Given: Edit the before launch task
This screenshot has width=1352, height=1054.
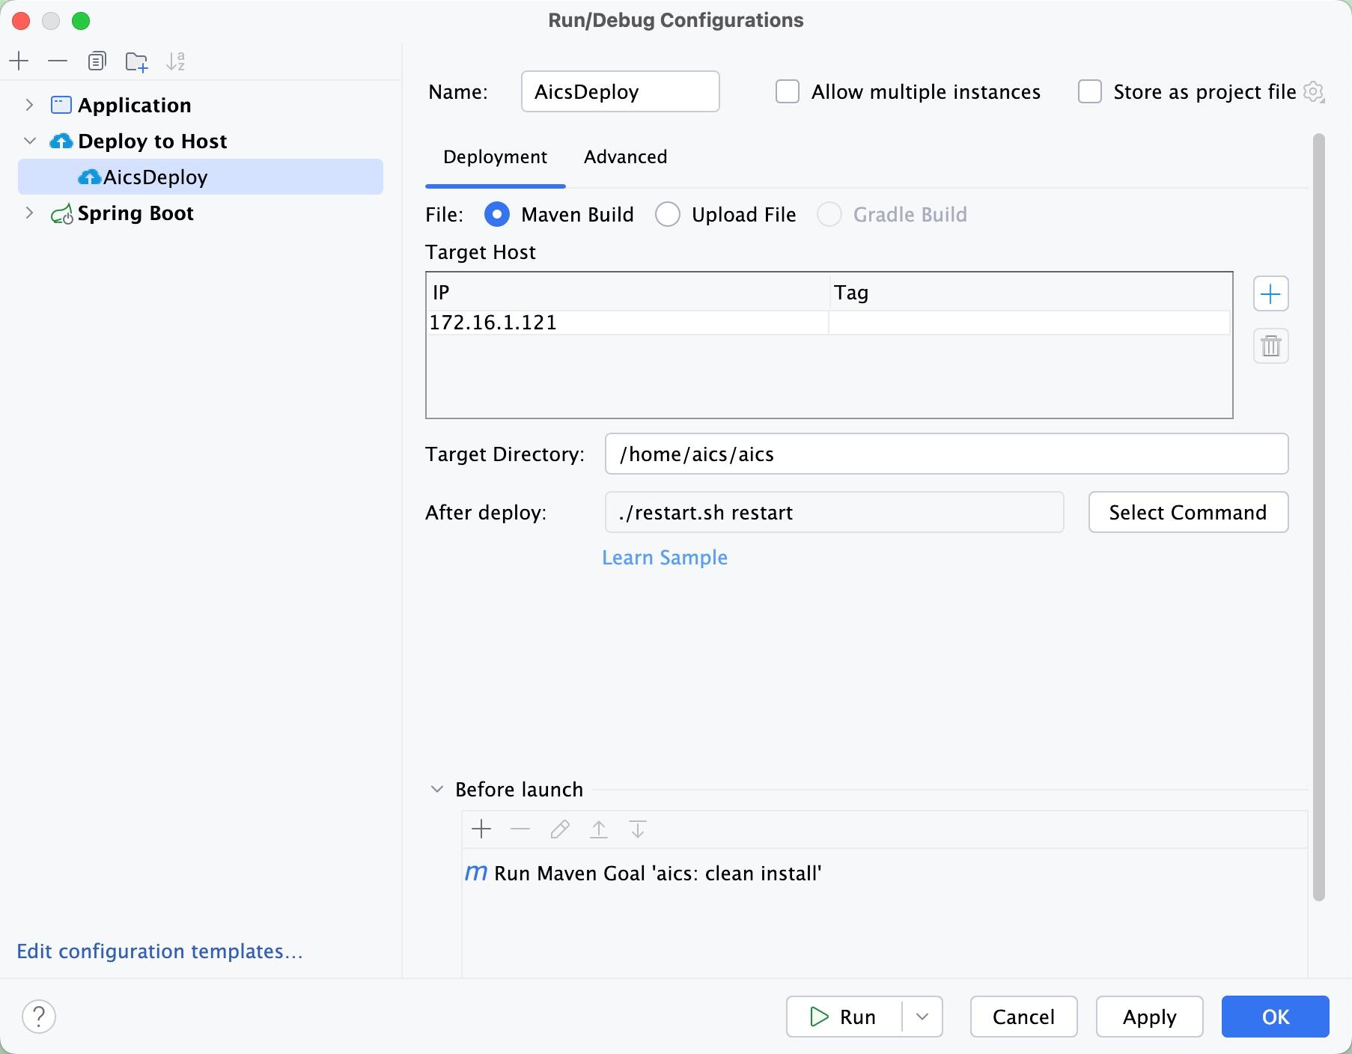Looking at the screenshot, I should [x=559, y=829].
